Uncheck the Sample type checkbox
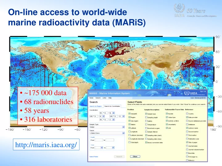The height and width of the screenshot is (166, 222). [x=146, y=114]
